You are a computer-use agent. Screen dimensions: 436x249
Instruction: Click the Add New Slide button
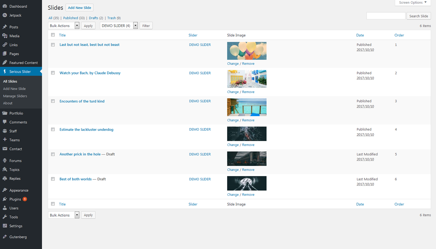(79, 8)
